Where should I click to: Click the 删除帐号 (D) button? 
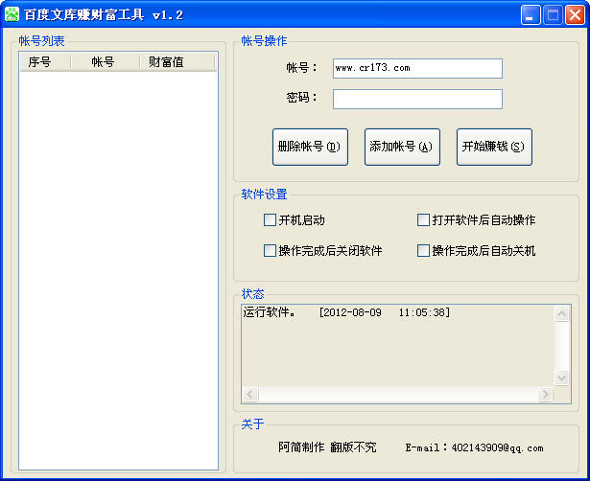(x=310, y=147)
